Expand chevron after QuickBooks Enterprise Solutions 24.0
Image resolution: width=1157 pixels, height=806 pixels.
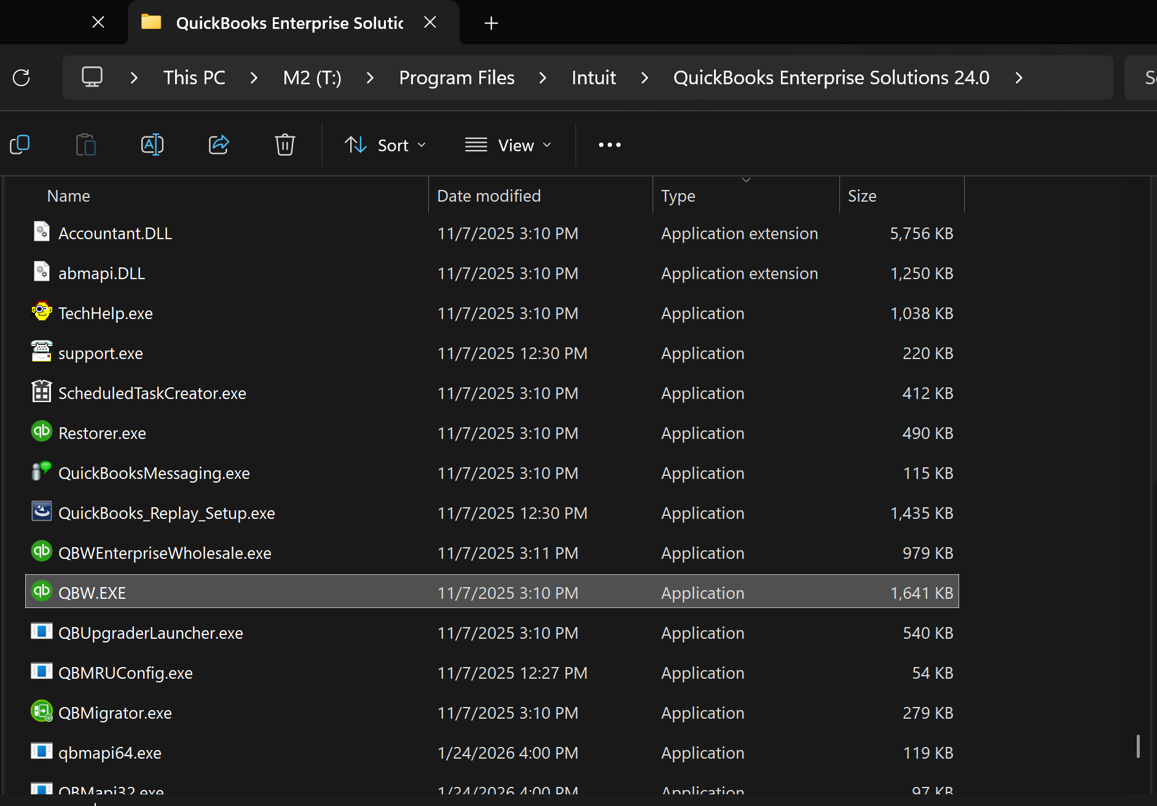[x=1019, y=78]
